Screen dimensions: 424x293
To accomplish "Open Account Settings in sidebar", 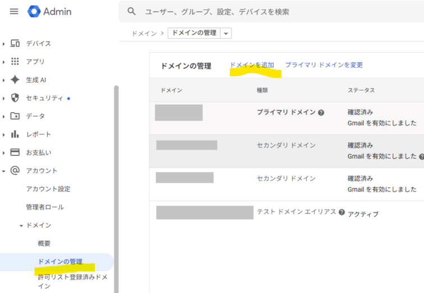I will tap(48, 189).
